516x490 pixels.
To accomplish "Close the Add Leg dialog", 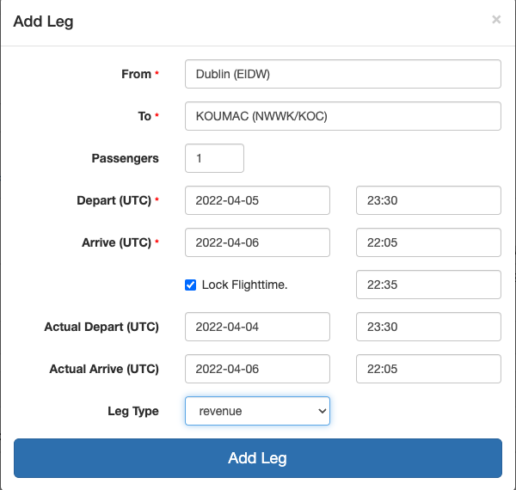I will 496,20.
